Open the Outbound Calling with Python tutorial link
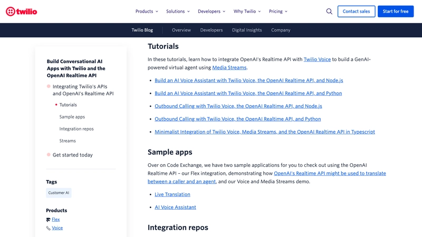Image resolution: width=422 pixels, height=237 pixels. 237,119
